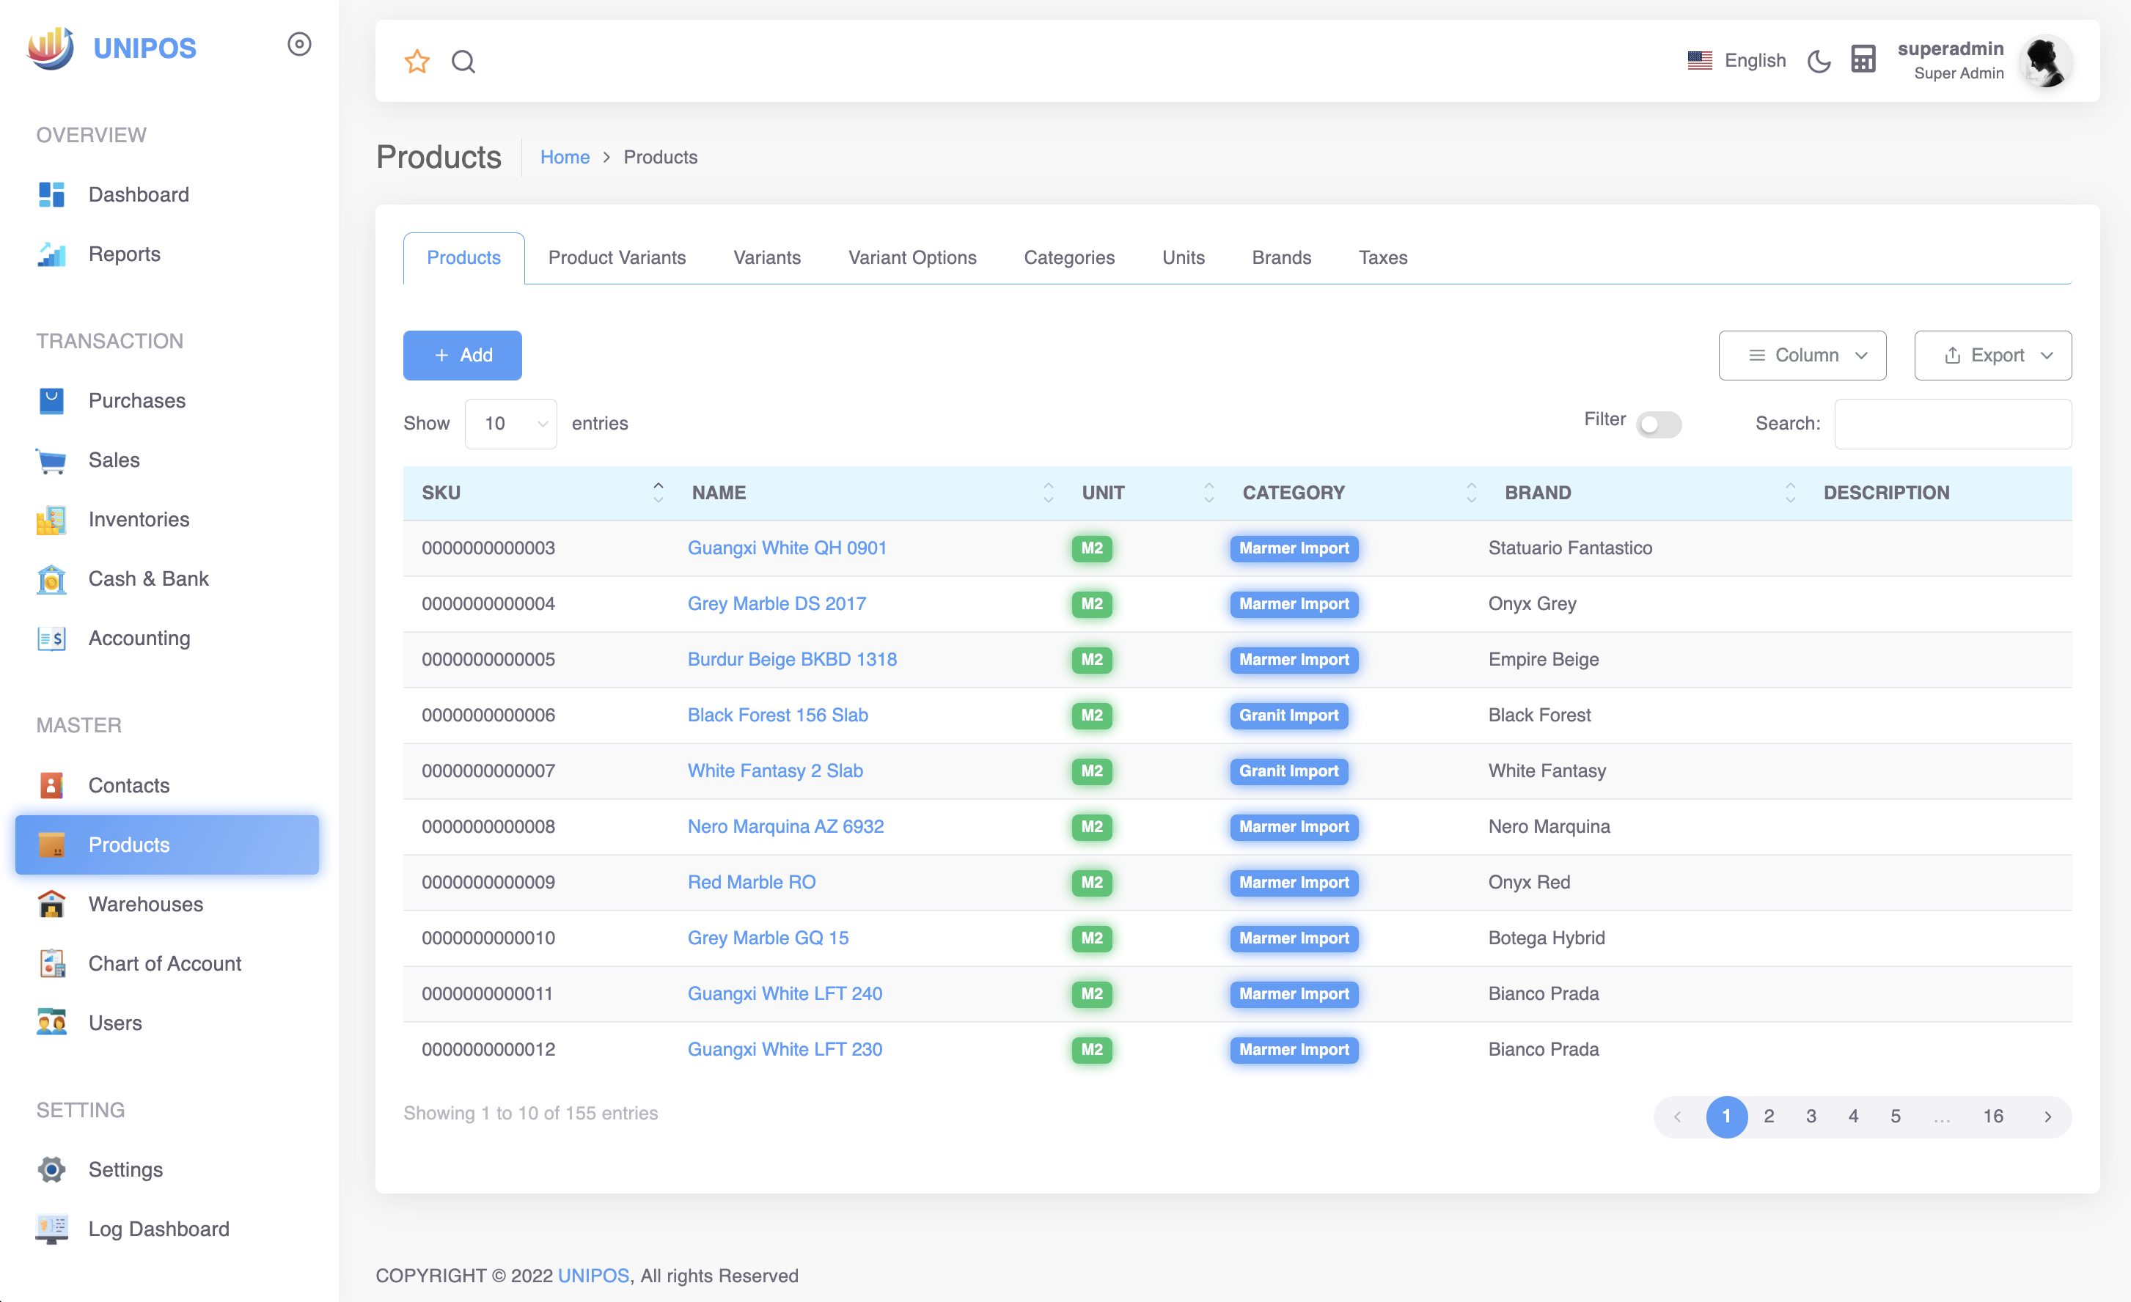Sort table by CATEGORY column
Viewport: 2131px width, 1302px height.
(x=1356, y=493)
